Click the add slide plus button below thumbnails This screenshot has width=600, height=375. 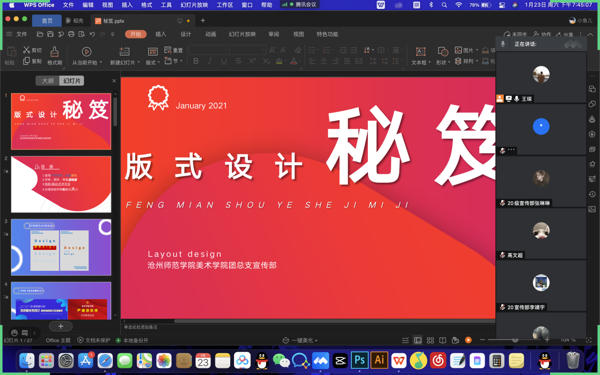(x=61, y=326)
